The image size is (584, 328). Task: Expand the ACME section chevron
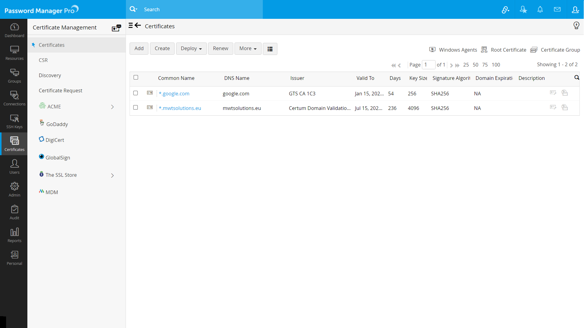112,107
